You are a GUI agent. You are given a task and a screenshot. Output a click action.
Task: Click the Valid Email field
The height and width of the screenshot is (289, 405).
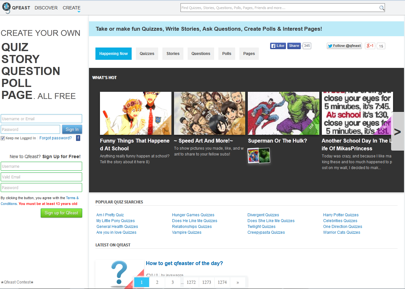pos(41,177)
